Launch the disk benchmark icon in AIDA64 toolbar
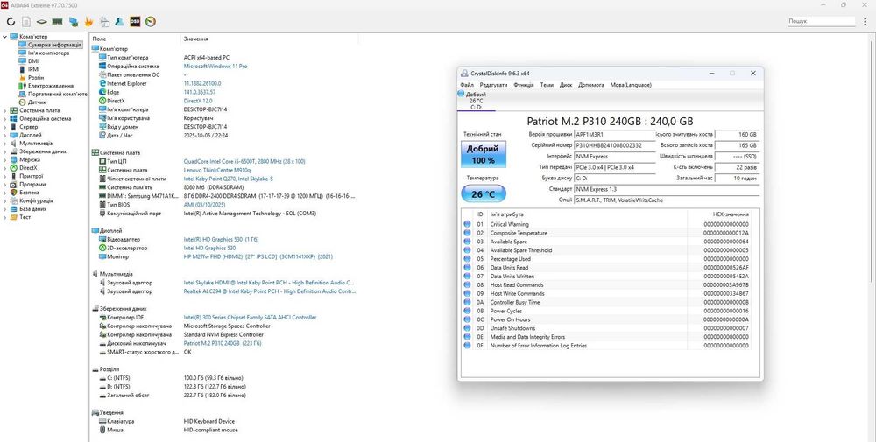Viewport: 876px width, 442px height. click(41, 22)
